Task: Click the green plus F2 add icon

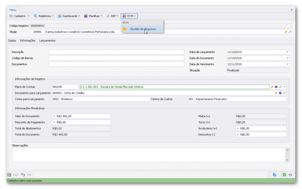Action: [x=284, y=175]
